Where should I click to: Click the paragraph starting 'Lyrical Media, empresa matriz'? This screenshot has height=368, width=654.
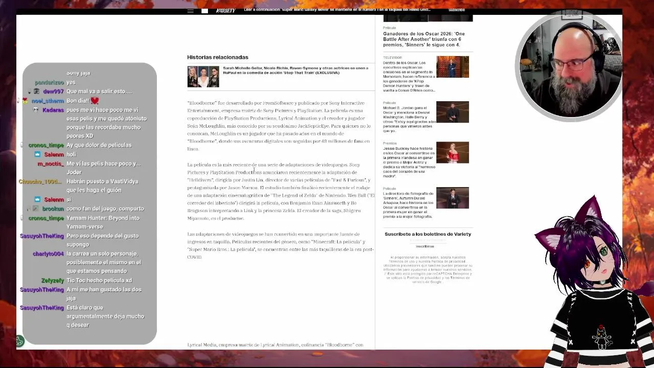[x=275, y=345]
